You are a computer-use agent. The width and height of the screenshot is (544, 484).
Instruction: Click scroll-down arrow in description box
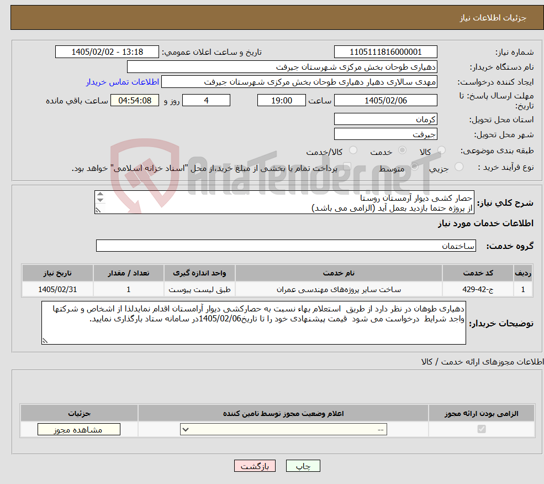[x=101, y=200]
